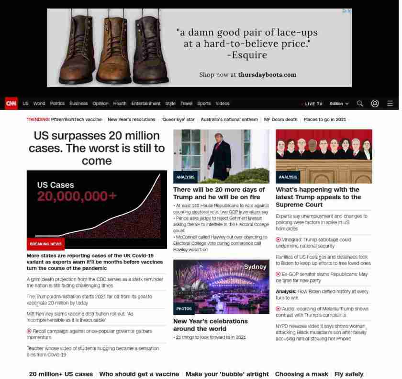Image resolution: width=402 pixels, height=379 pixels.
Task: Open the hamburger menu icon
Action: point(390,103)
